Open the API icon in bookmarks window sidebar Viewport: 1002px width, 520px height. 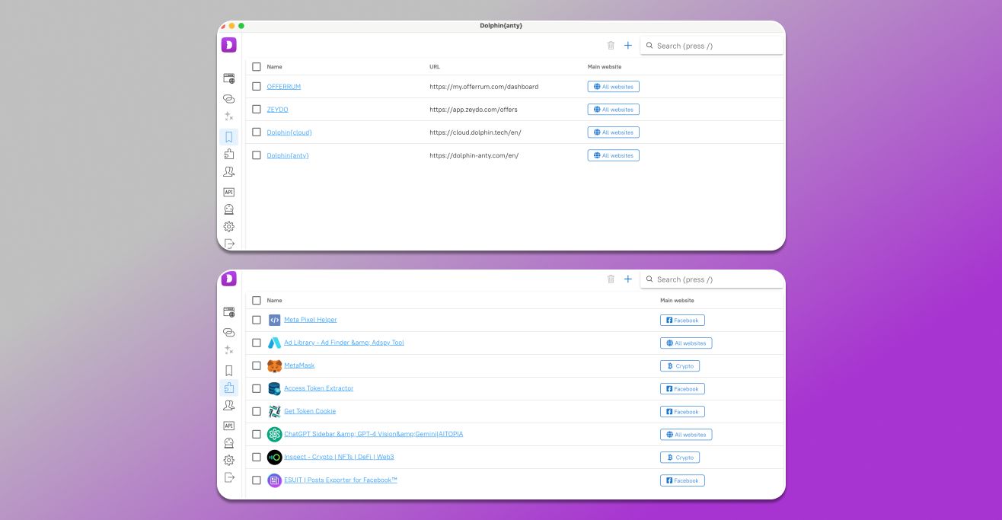pos(228,192)
